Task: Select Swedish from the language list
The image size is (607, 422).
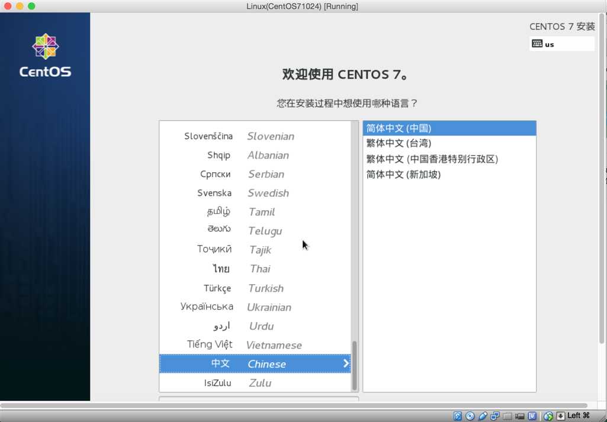Action: click(x=255, y=193)
